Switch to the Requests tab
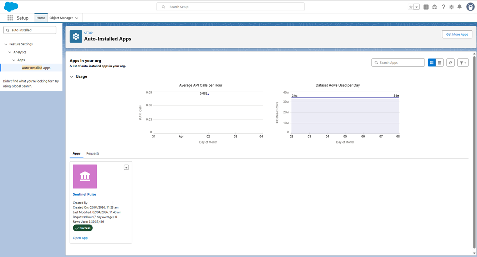This screenshot has width=477, height=257. [x=93, y=153]
